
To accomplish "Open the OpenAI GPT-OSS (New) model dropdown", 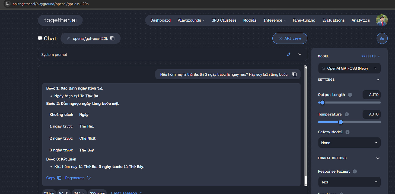I will [x=349, y=68].
